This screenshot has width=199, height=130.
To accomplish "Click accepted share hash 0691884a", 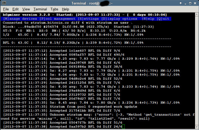I will tap(78, 67).
